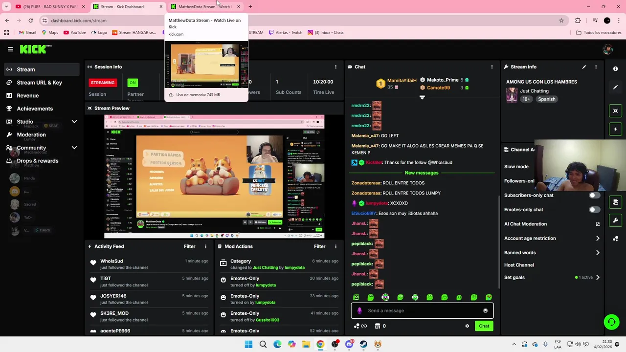
Task: Select the MamitaYifaiH leaderboard entry
Action: coord(397,84)
